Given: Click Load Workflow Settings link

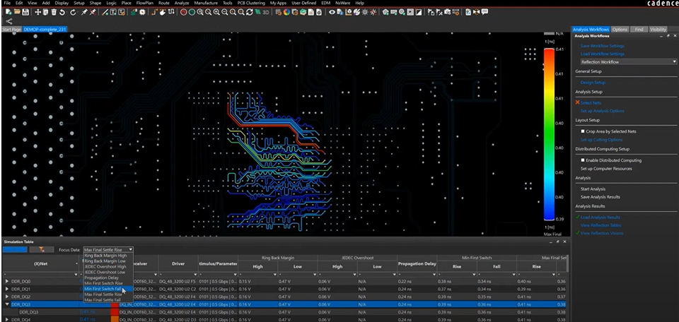Looking at the screenshot, I should 603,54.
